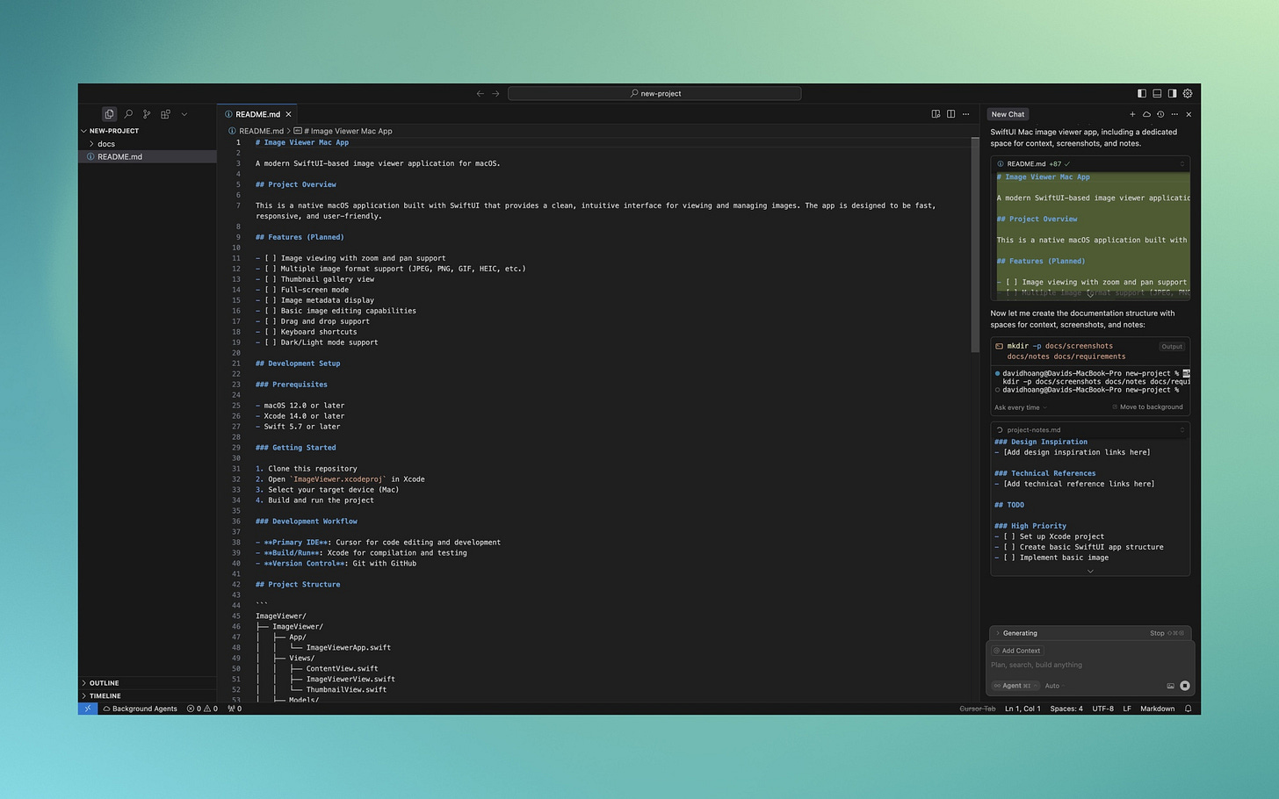This screenshot has width=1279, height=799.
Task: Click the cloud background agent icon
Action: 1146,114
